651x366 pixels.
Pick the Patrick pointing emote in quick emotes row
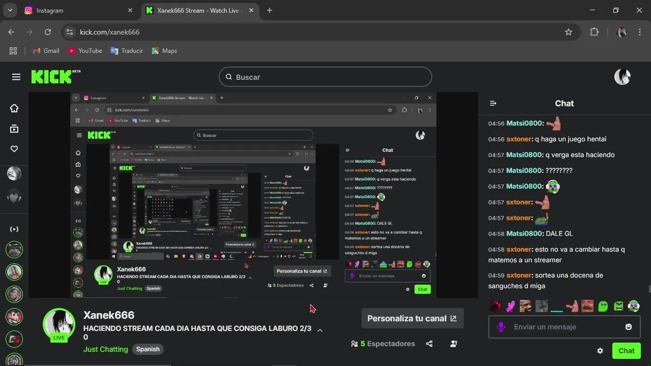572,306
